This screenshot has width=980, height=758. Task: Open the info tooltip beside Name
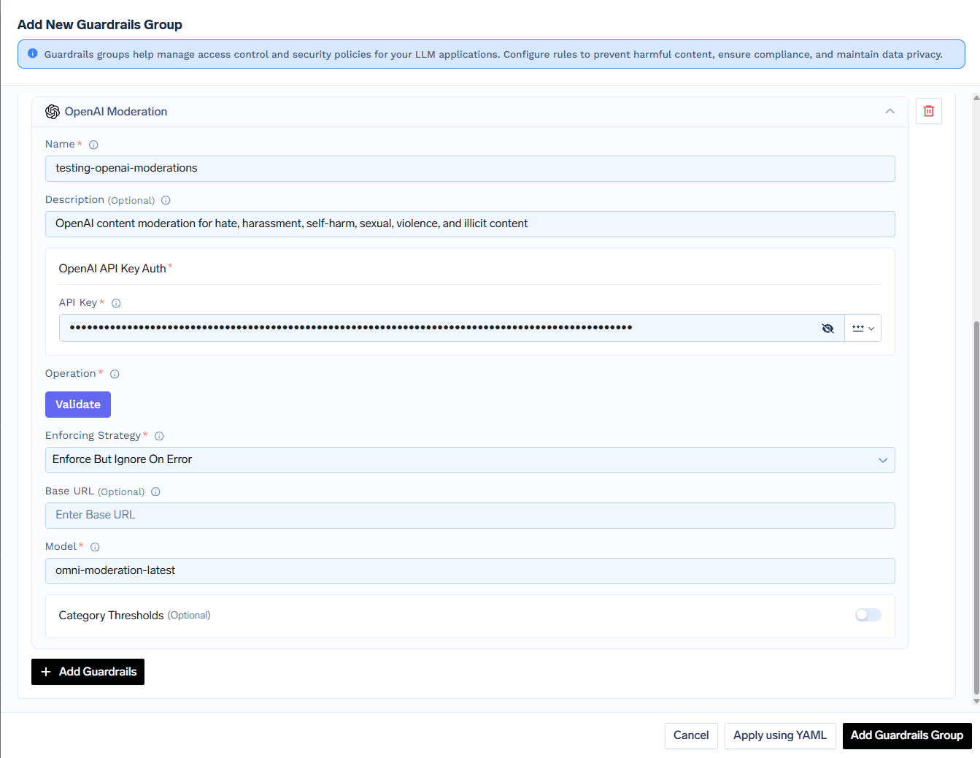coord(93,145)
